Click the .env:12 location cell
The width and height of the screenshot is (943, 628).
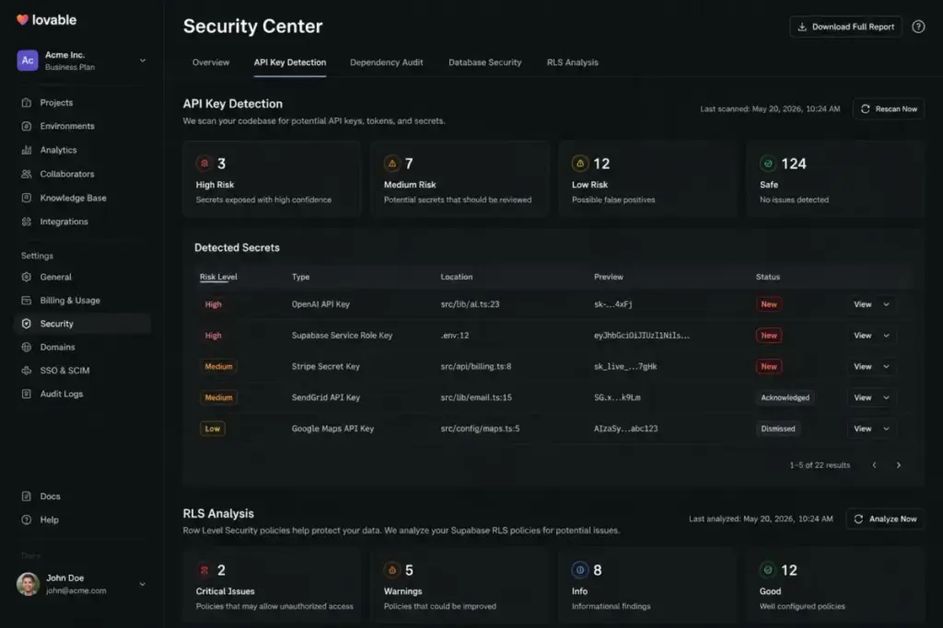(455, 336)
